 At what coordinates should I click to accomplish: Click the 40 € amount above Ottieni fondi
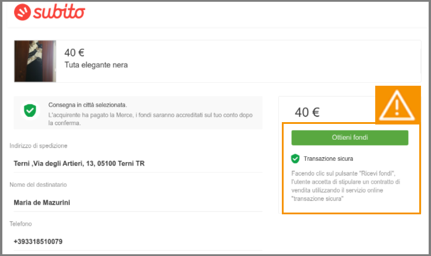tap(307, 112)
